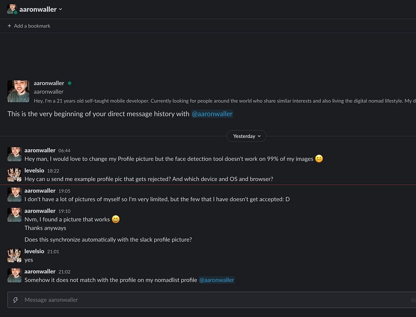
Task: Open the large aaronwaller profile photo
Action: click(18, 91)
